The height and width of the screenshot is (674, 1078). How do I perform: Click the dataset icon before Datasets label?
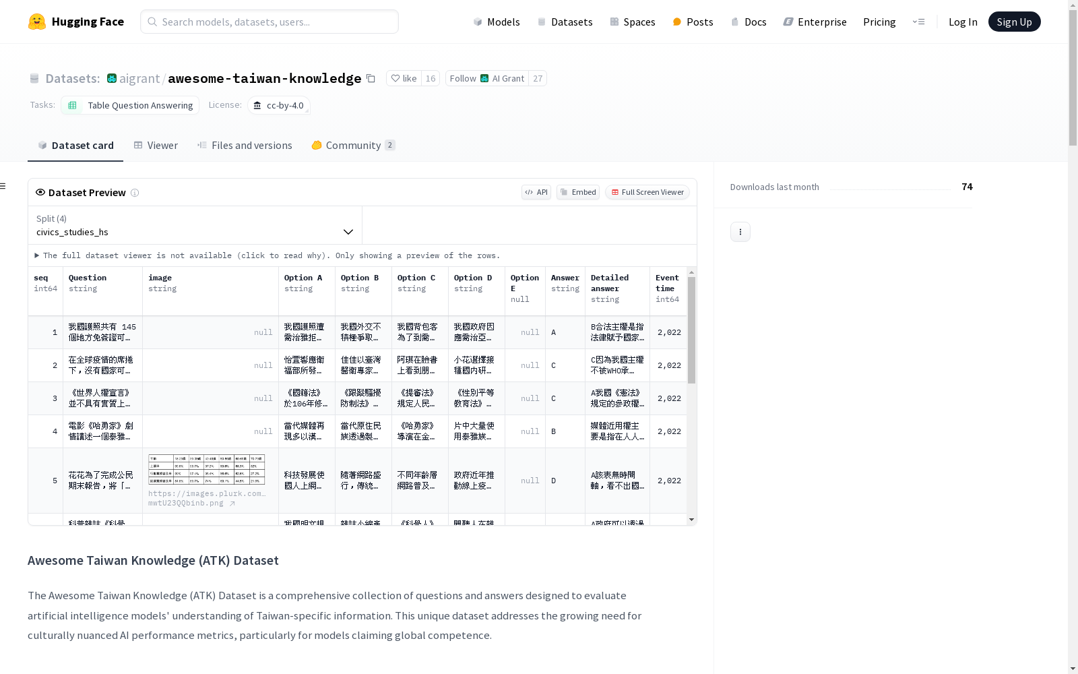coord(34,78)
